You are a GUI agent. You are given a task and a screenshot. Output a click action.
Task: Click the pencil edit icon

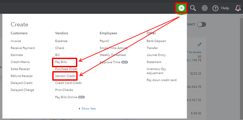tap(200, 45)
